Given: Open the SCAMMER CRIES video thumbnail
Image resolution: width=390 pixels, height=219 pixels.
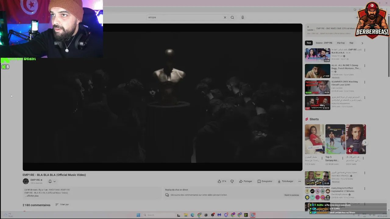Looking at the screenshot, I should [x=317, y=87].
